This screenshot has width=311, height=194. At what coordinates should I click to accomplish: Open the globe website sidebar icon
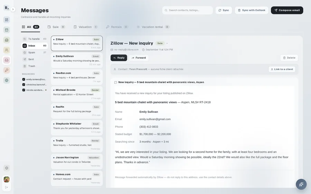[x=7, y=80]
